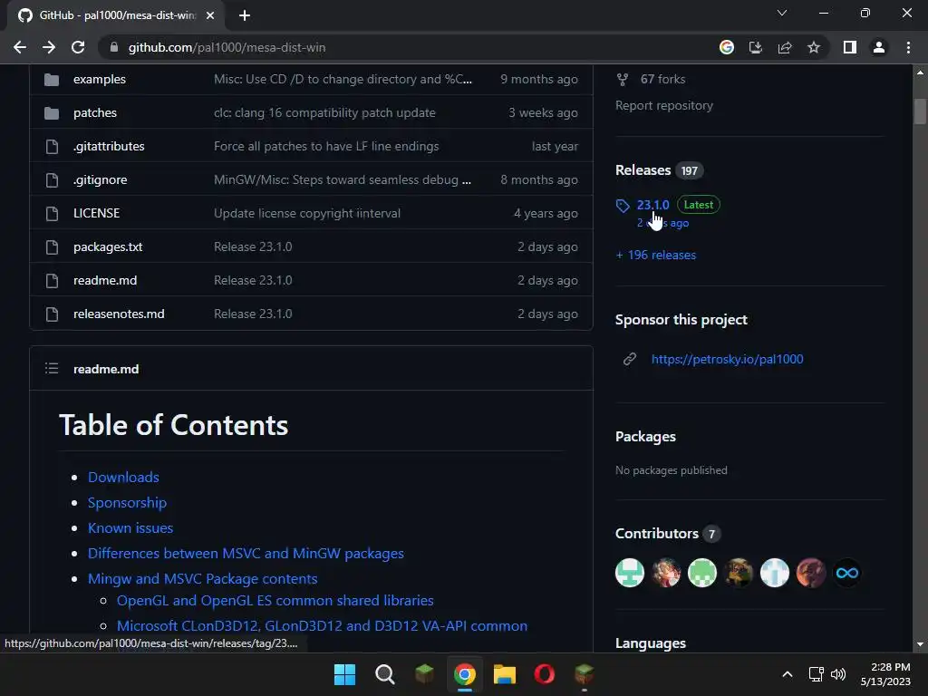928x696 pixels.
Task: Open Differences between MSVC and MinGW packages
Action: [246, 554]
